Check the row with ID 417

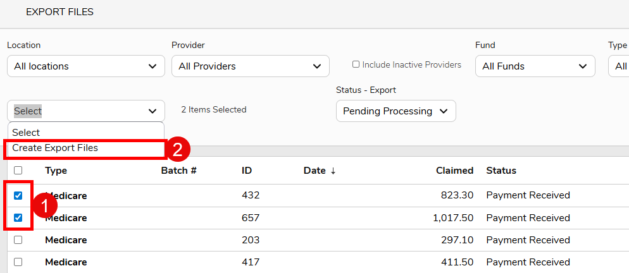tap(18, 262)
